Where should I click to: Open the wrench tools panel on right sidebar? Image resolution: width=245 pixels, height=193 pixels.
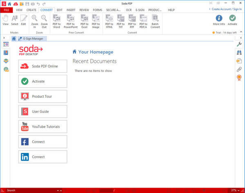click(x=239, y=44)
